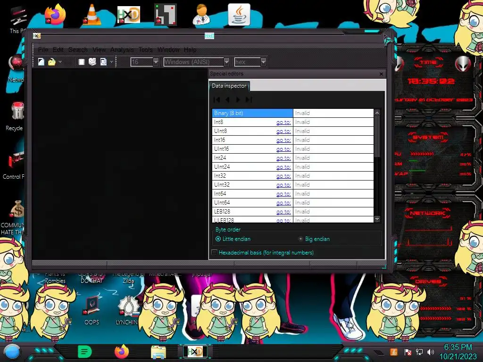Open the Search menu
483x362 pixels.
[78, 49]
